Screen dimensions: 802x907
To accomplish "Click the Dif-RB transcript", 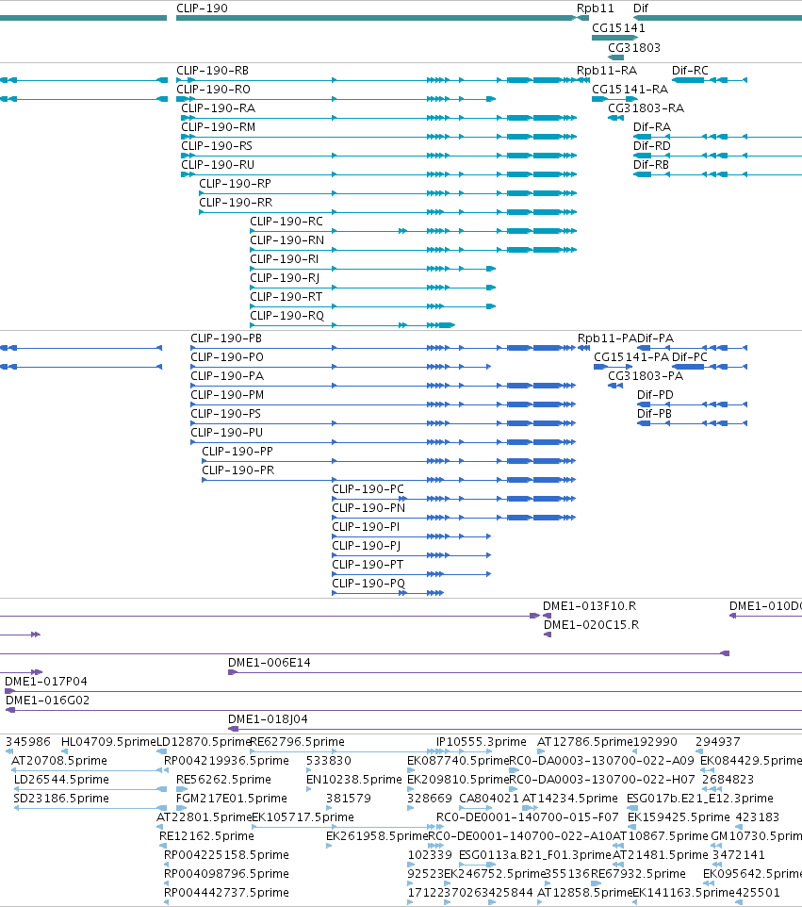I will click(650, 165).
